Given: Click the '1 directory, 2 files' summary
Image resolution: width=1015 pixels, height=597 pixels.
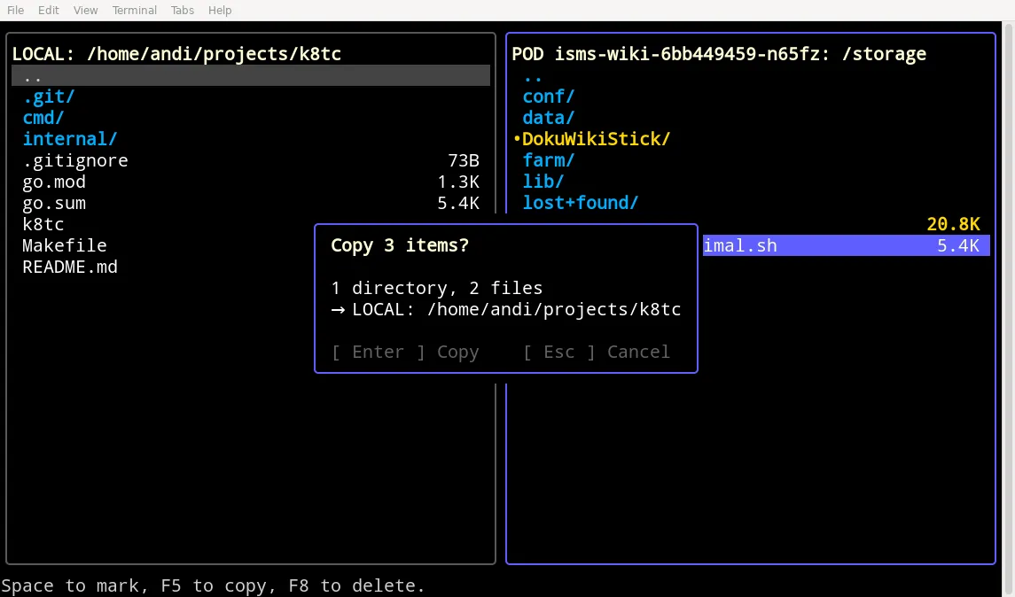Looking at the screenshot, I should coord(437,289).
